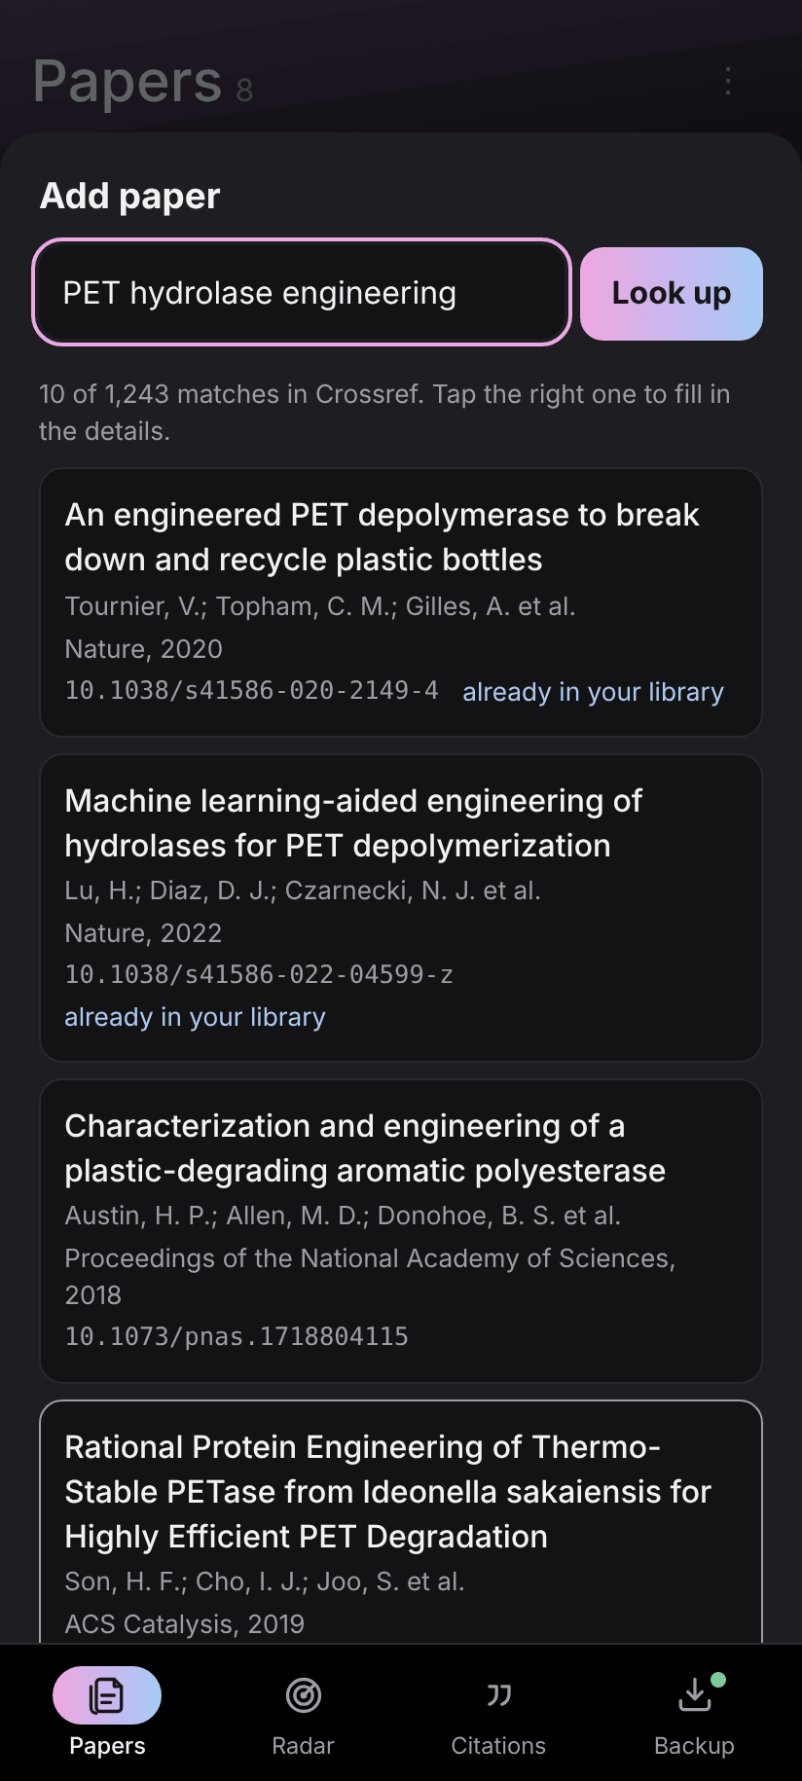This screenshot has height=1781, width=802.
Task: Switch to the Citations tab label
Action: [x=498, y=1746]
